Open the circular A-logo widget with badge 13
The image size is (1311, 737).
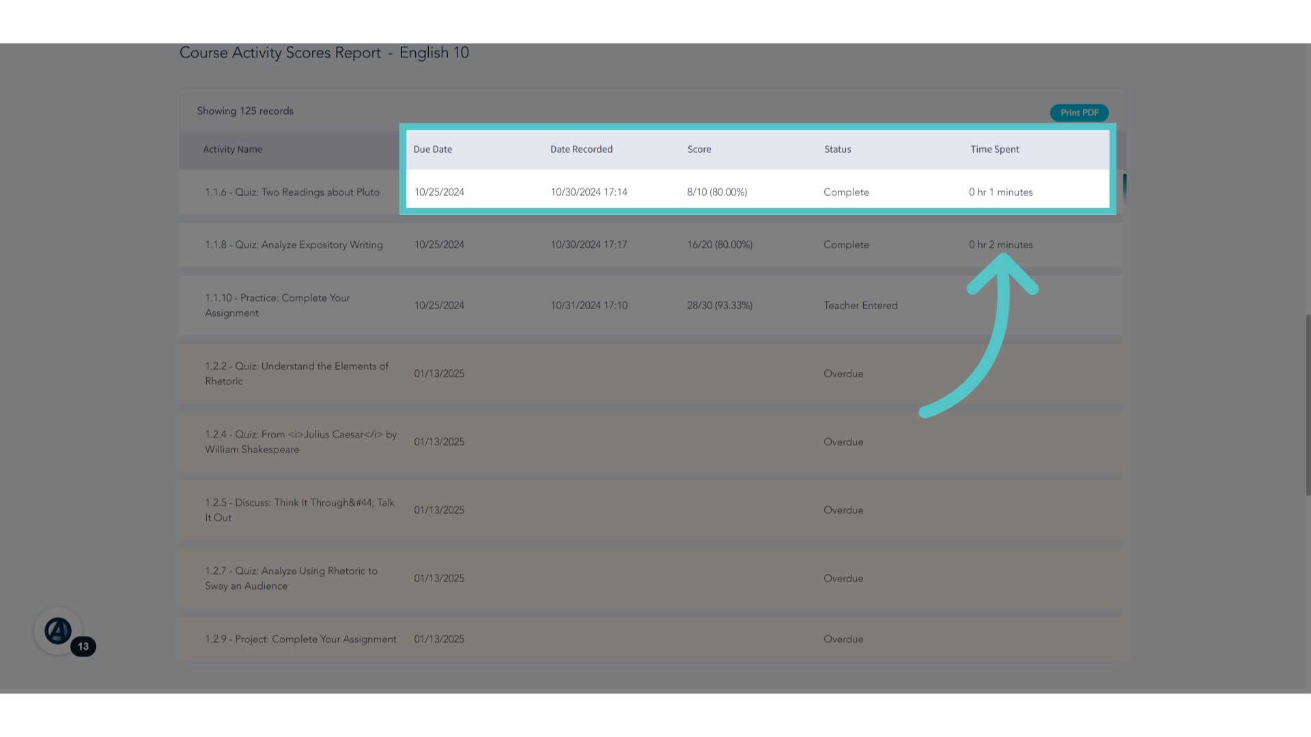coord(59,631)
